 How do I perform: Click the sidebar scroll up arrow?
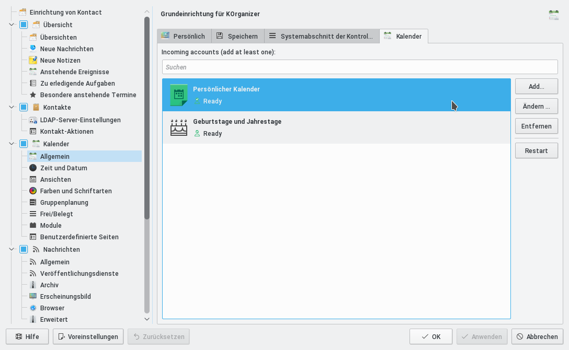[x=147, y=11]
